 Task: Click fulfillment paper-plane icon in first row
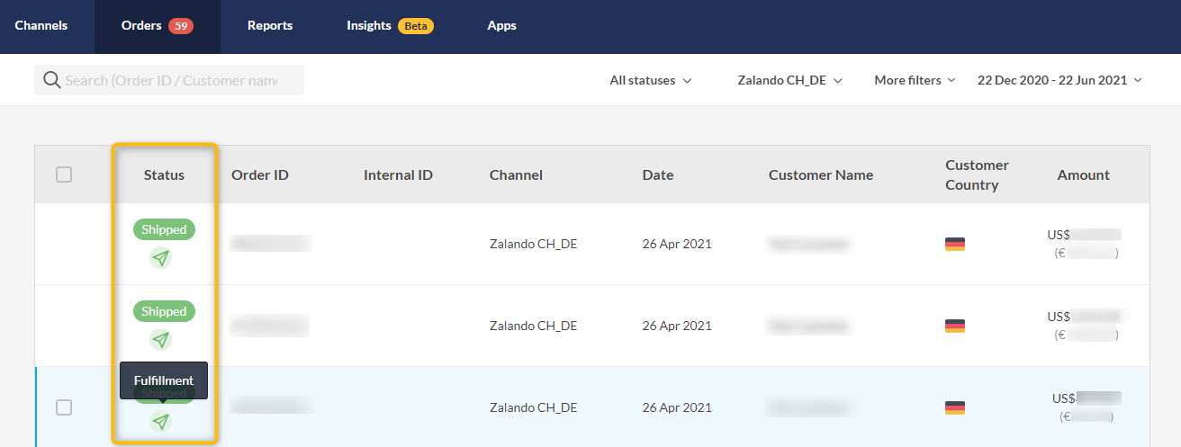pos(160,258)
